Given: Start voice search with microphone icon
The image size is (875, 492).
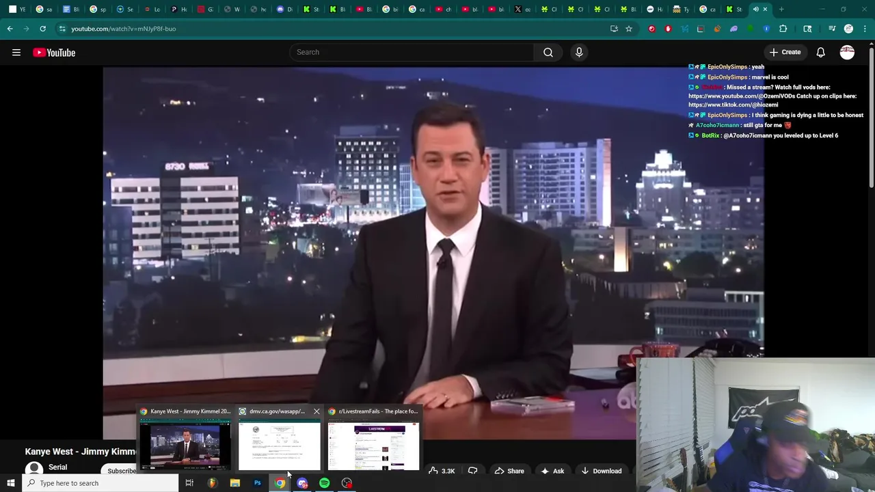Looking at the screenshot, I should click(x=579, y=52).
